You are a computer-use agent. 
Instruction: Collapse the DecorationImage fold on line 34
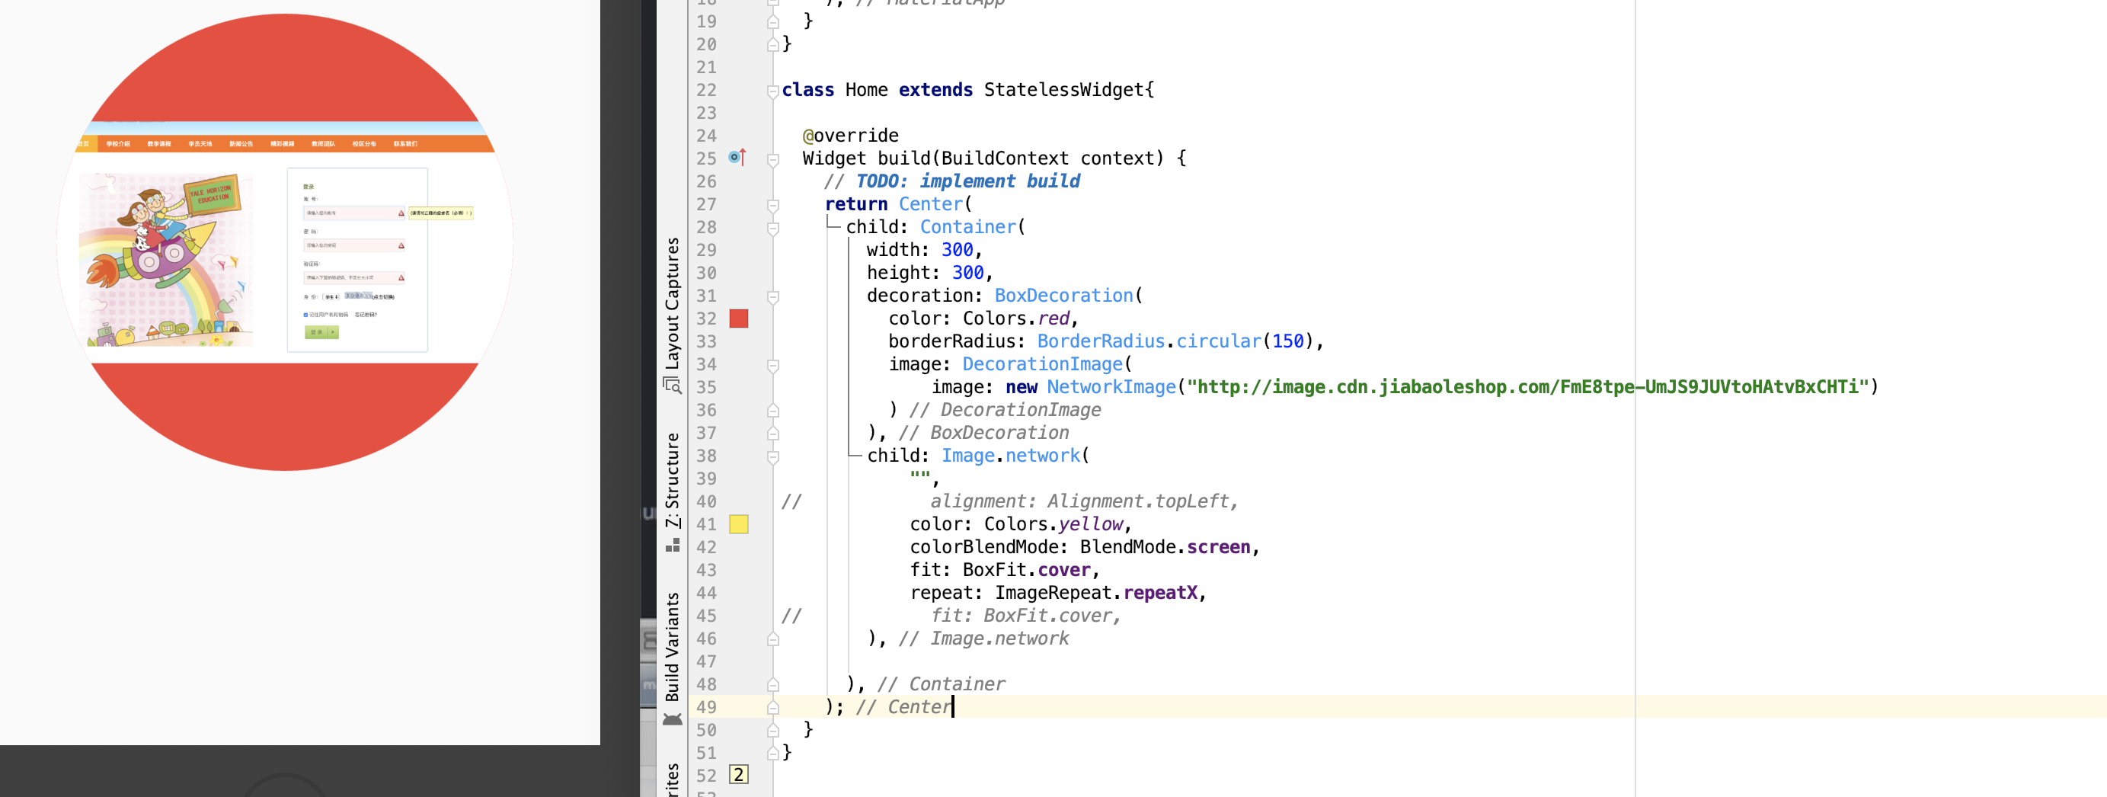(773, 365)
